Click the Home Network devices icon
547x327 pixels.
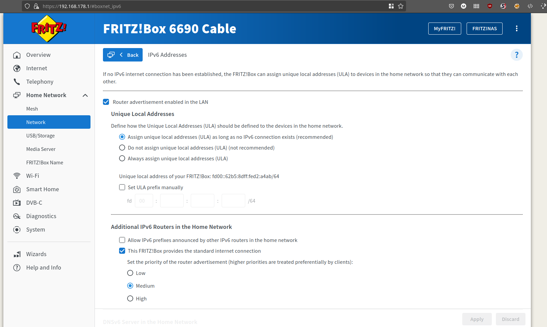(x=17, y=95)
